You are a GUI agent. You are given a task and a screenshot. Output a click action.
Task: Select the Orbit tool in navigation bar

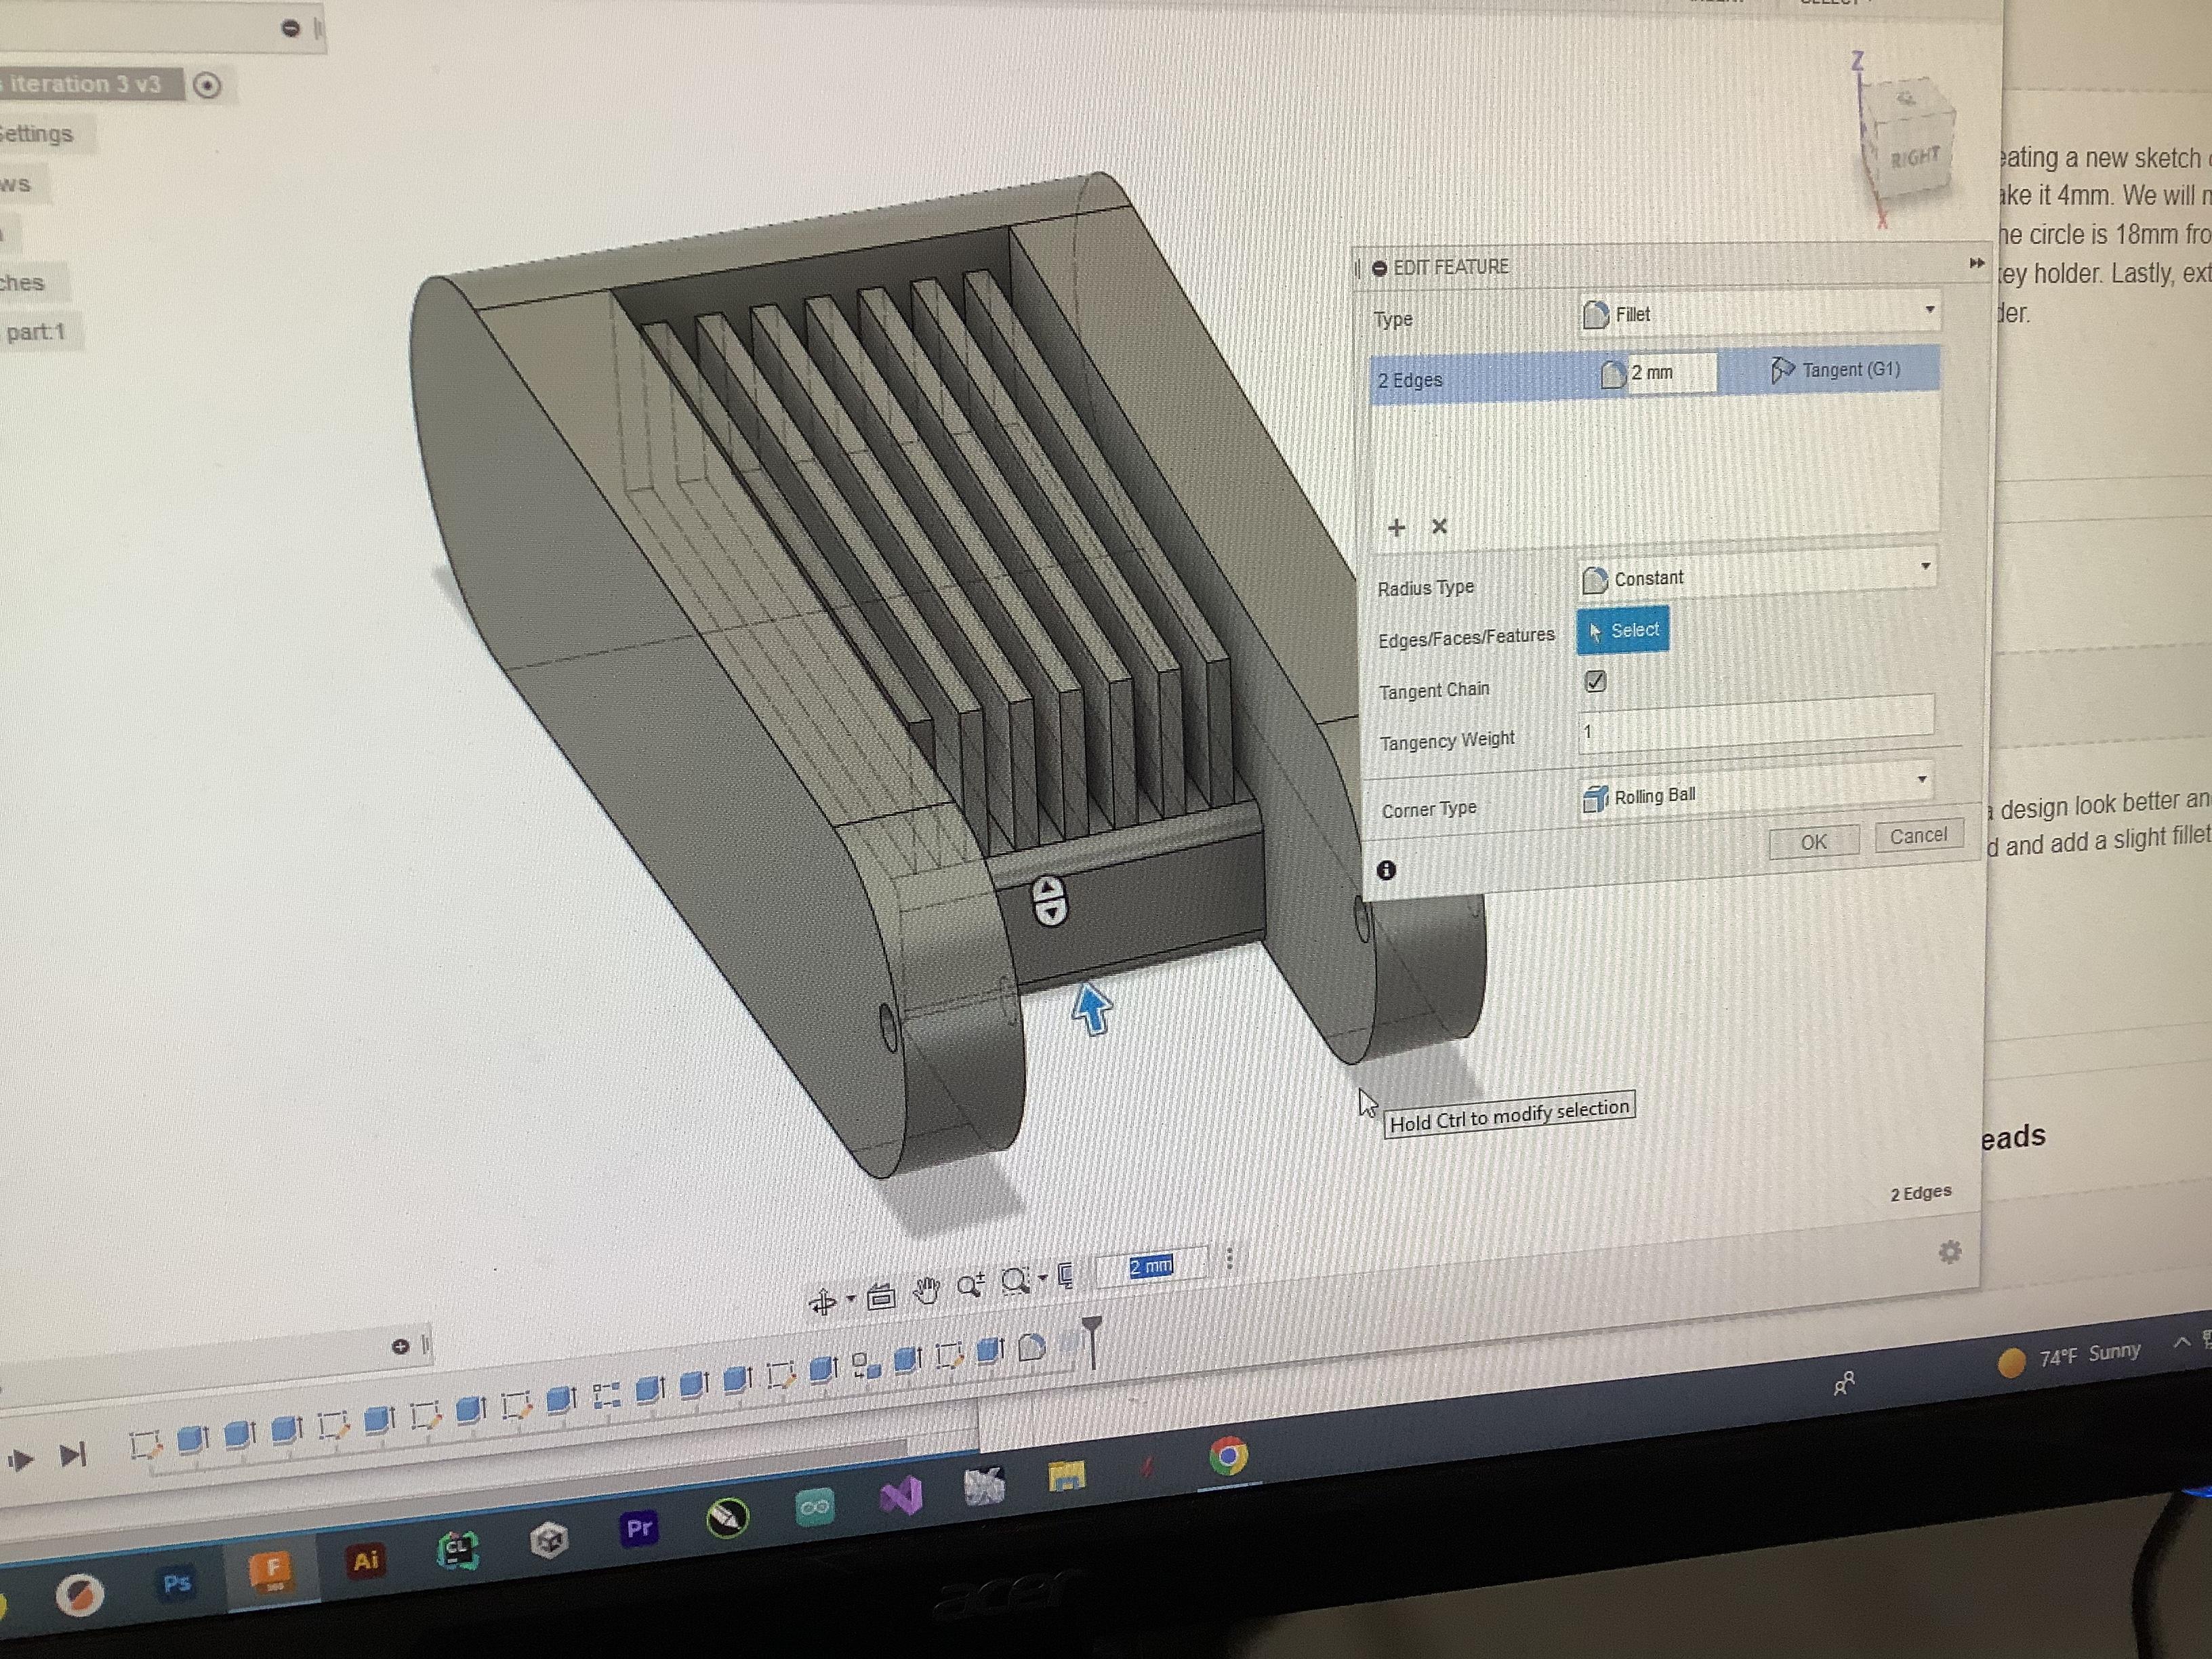(x=822, y=1302)
